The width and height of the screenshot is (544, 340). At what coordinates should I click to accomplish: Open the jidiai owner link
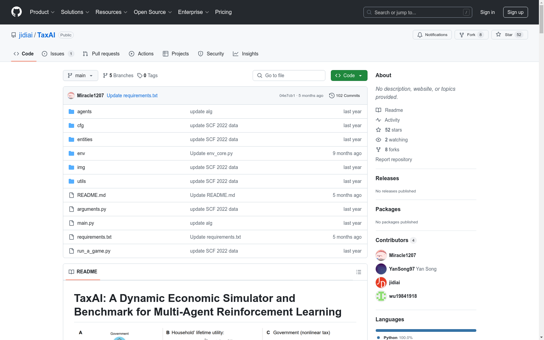tap(26, 35)
